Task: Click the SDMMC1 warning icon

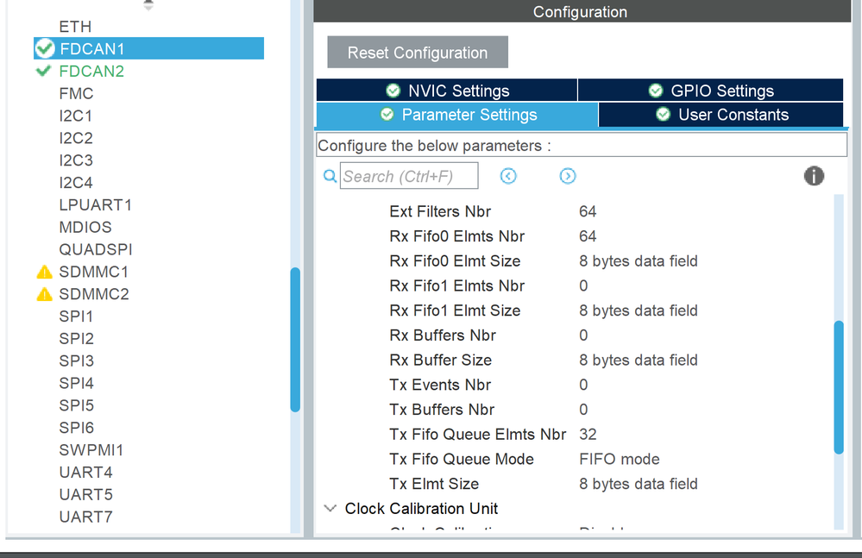Action: [45, 272]
